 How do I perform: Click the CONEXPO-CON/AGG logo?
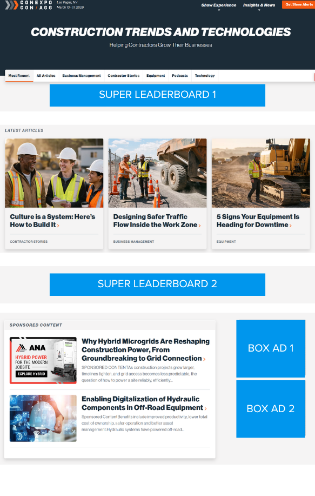(29, 5)
